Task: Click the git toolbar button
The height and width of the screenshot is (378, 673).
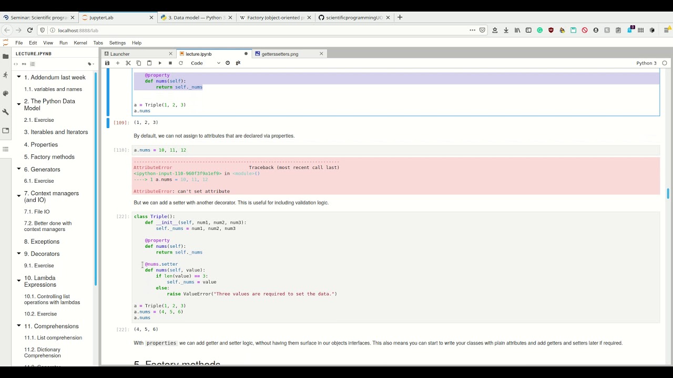Action: tap(238, 63)
